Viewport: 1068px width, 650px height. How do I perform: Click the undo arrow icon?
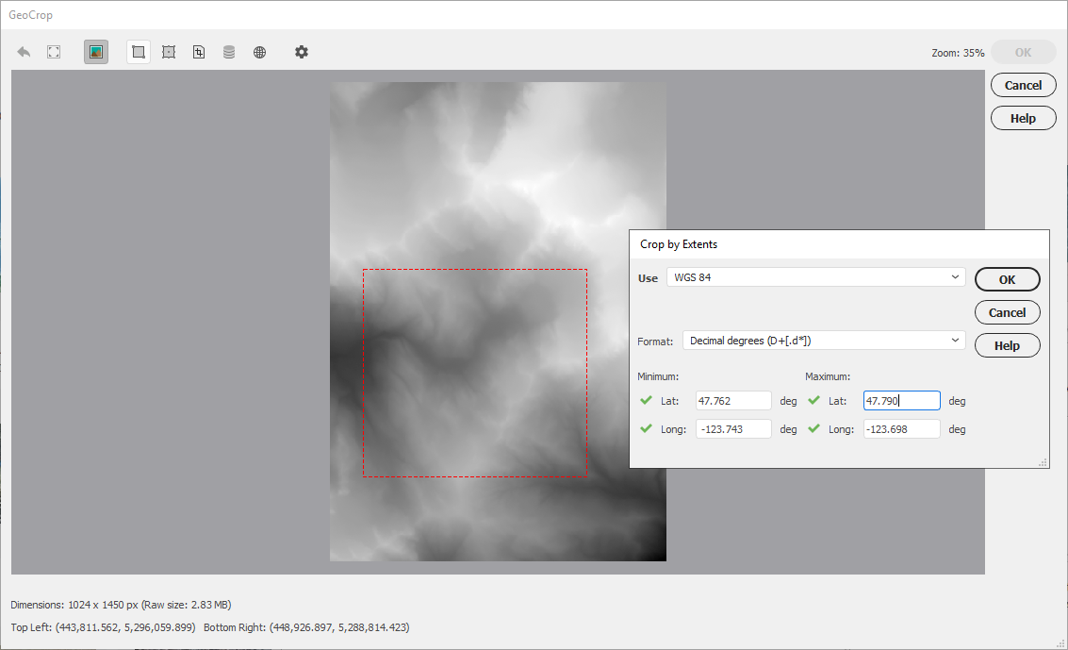pos(24,52)
